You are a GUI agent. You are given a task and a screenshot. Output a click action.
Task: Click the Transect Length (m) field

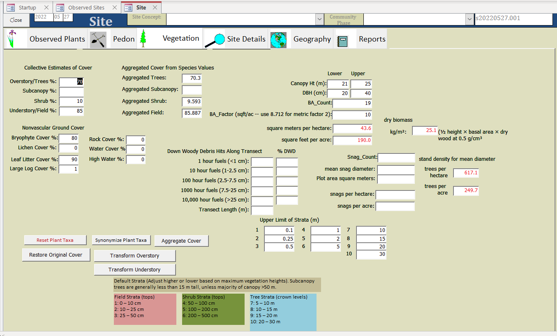pos(262,211)
